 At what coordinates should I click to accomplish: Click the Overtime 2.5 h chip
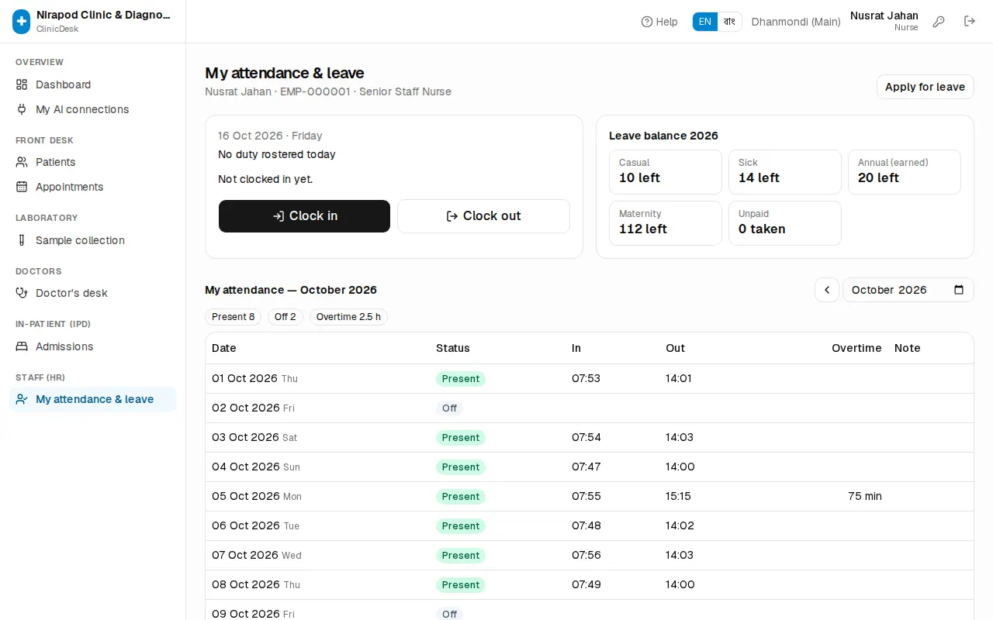[348, 317]
